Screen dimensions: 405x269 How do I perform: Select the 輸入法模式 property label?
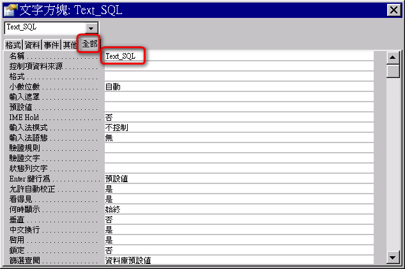pyautogui.click(x=28, y=127)
